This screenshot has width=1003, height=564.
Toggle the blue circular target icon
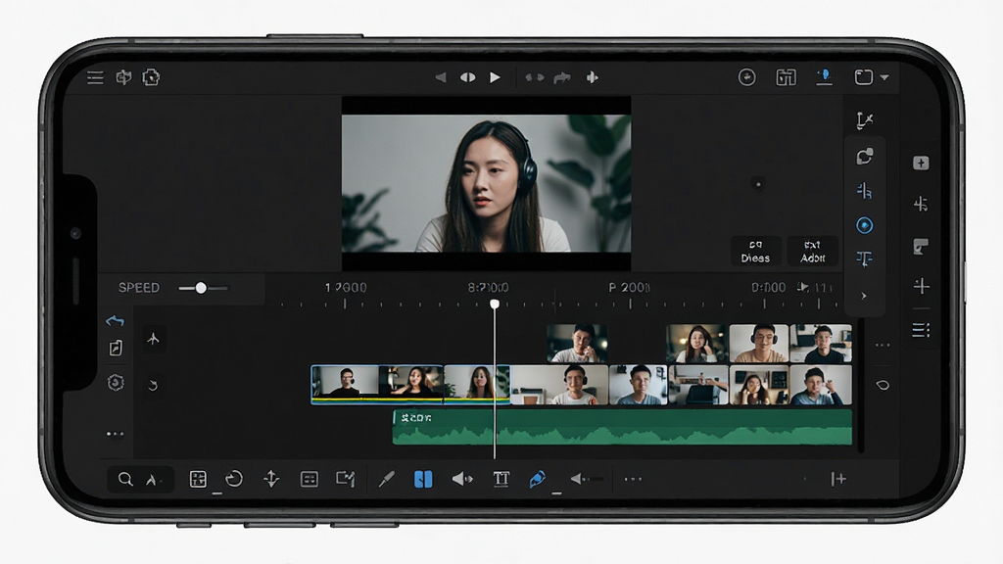864,225
